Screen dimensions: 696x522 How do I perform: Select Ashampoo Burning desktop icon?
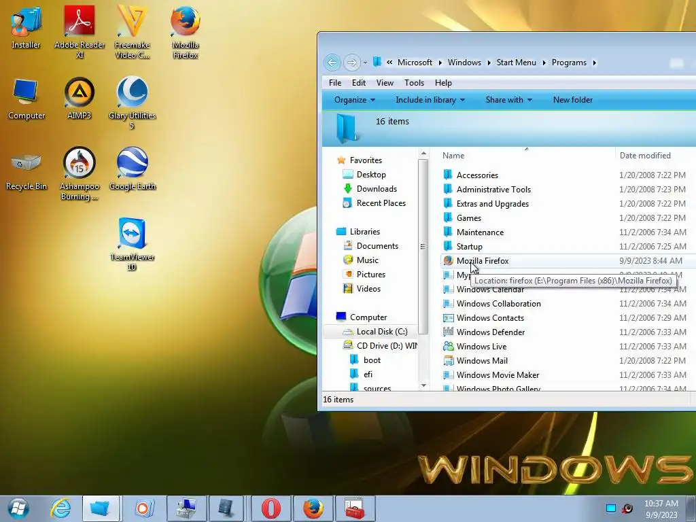coord(80,174)
